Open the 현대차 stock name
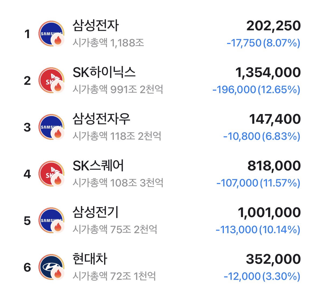 (x=90, y=259)
